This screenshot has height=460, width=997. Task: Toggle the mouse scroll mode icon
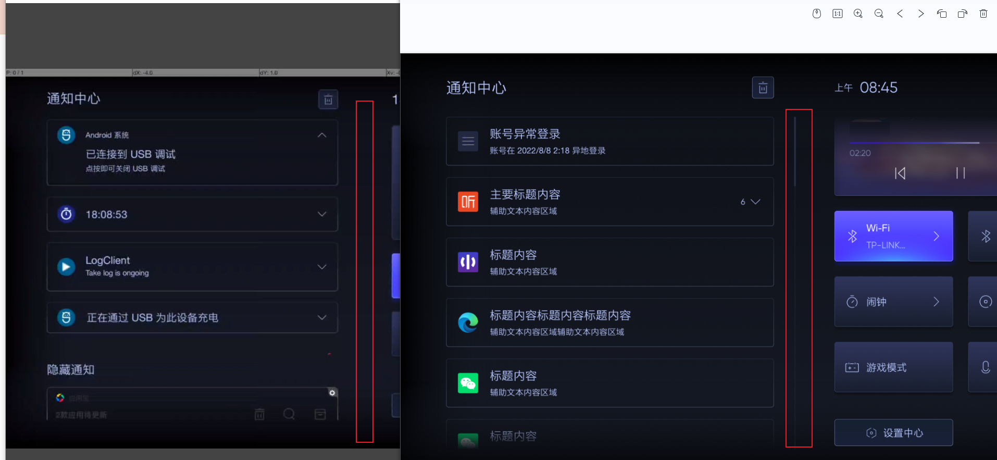pos(816,14)
